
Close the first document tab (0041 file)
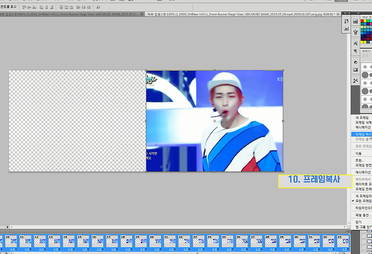(x=142, y=14)
